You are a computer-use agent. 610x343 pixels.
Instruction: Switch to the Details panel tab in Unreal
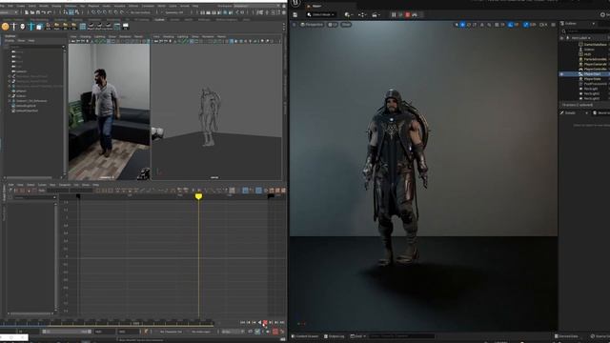click(x=570, y=112)
